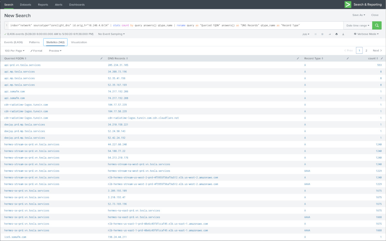Sort results by Queried FQDN column
The height and width of the screenshot is (241, 386).
pos(15,59)
